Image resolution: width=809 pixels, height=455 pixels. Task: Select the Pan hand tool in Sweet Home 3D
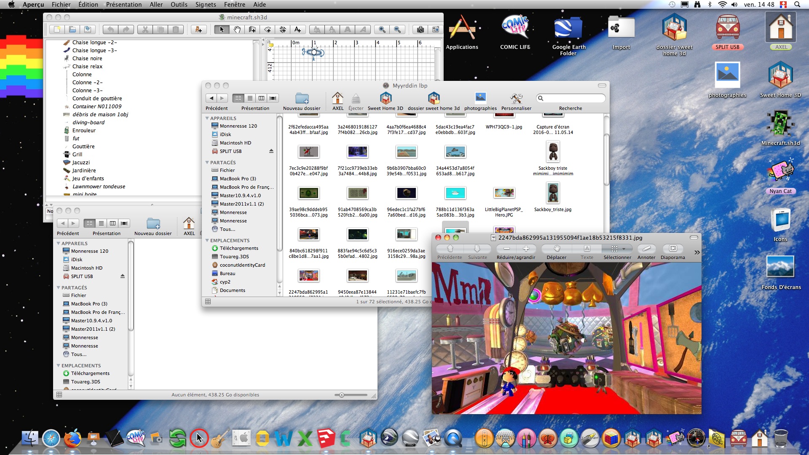(x=237, y=29)
